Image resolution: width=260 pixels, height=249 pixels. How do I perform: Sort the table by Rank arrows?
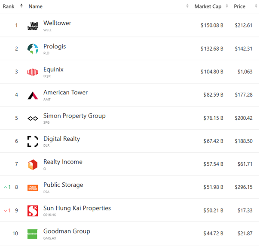21,6
